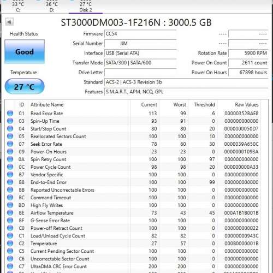
Task: Select the Load/Unload Cycle Count attribute name
Action: [58, 236]
